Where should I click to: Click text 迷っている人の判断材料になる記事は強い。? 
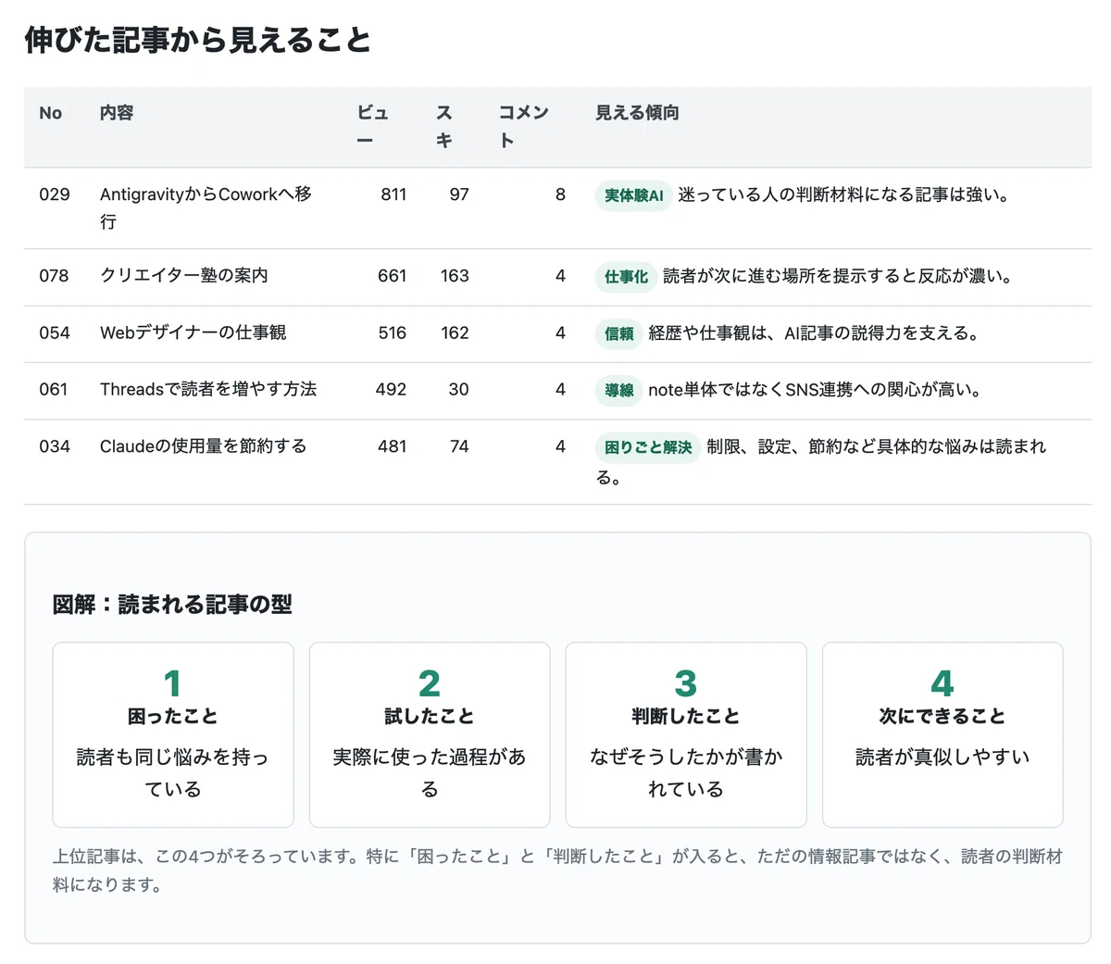[x=844, y=194]
